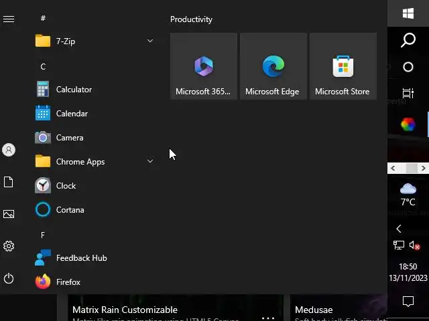Open the Microsoft Edge tile
This screenshot has width=429, height=321.
coord(273,66)
